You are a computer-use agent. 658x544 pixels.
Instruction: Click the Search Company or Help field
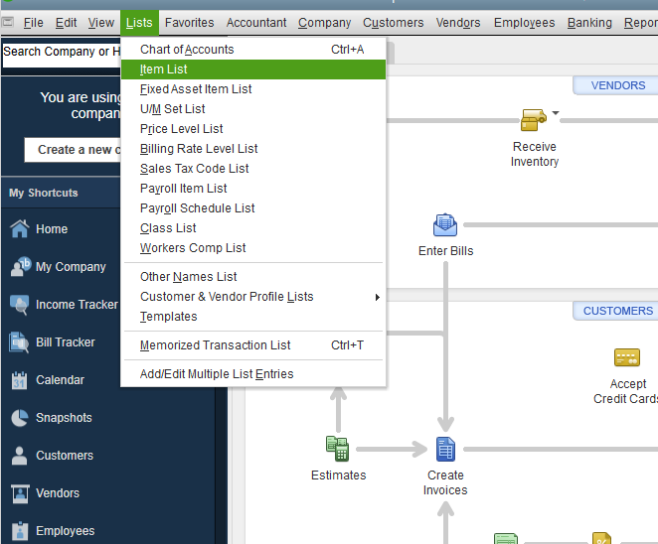(x=62, y=52)
